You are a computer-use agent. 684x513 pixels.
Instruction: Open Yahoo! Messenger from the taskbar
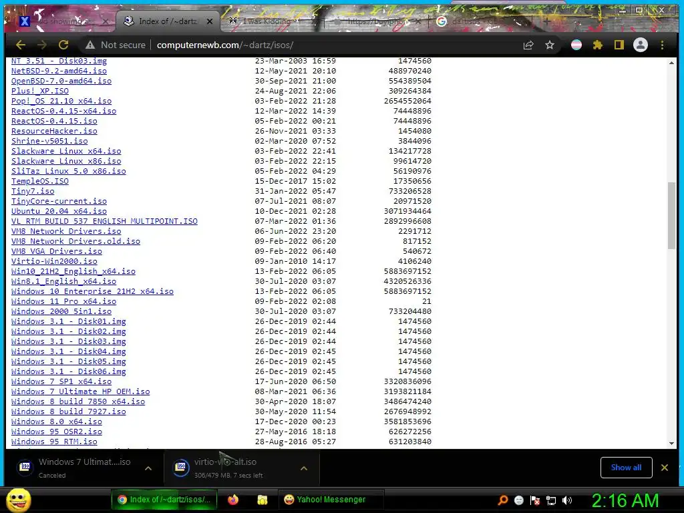click(331, 500)
